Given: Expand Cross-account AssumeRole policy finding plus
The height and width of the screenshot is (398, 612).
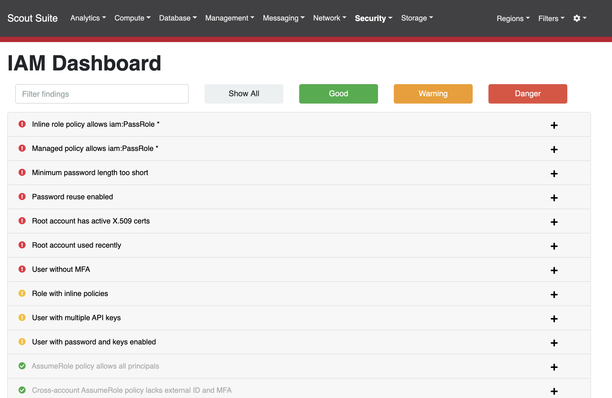Looking at the screenshot, I should 554,391.
